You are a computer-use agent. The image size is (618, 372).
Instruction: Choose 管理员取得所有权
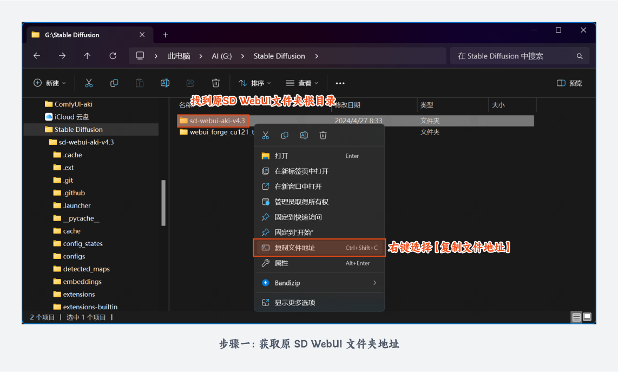pos(319,202)
